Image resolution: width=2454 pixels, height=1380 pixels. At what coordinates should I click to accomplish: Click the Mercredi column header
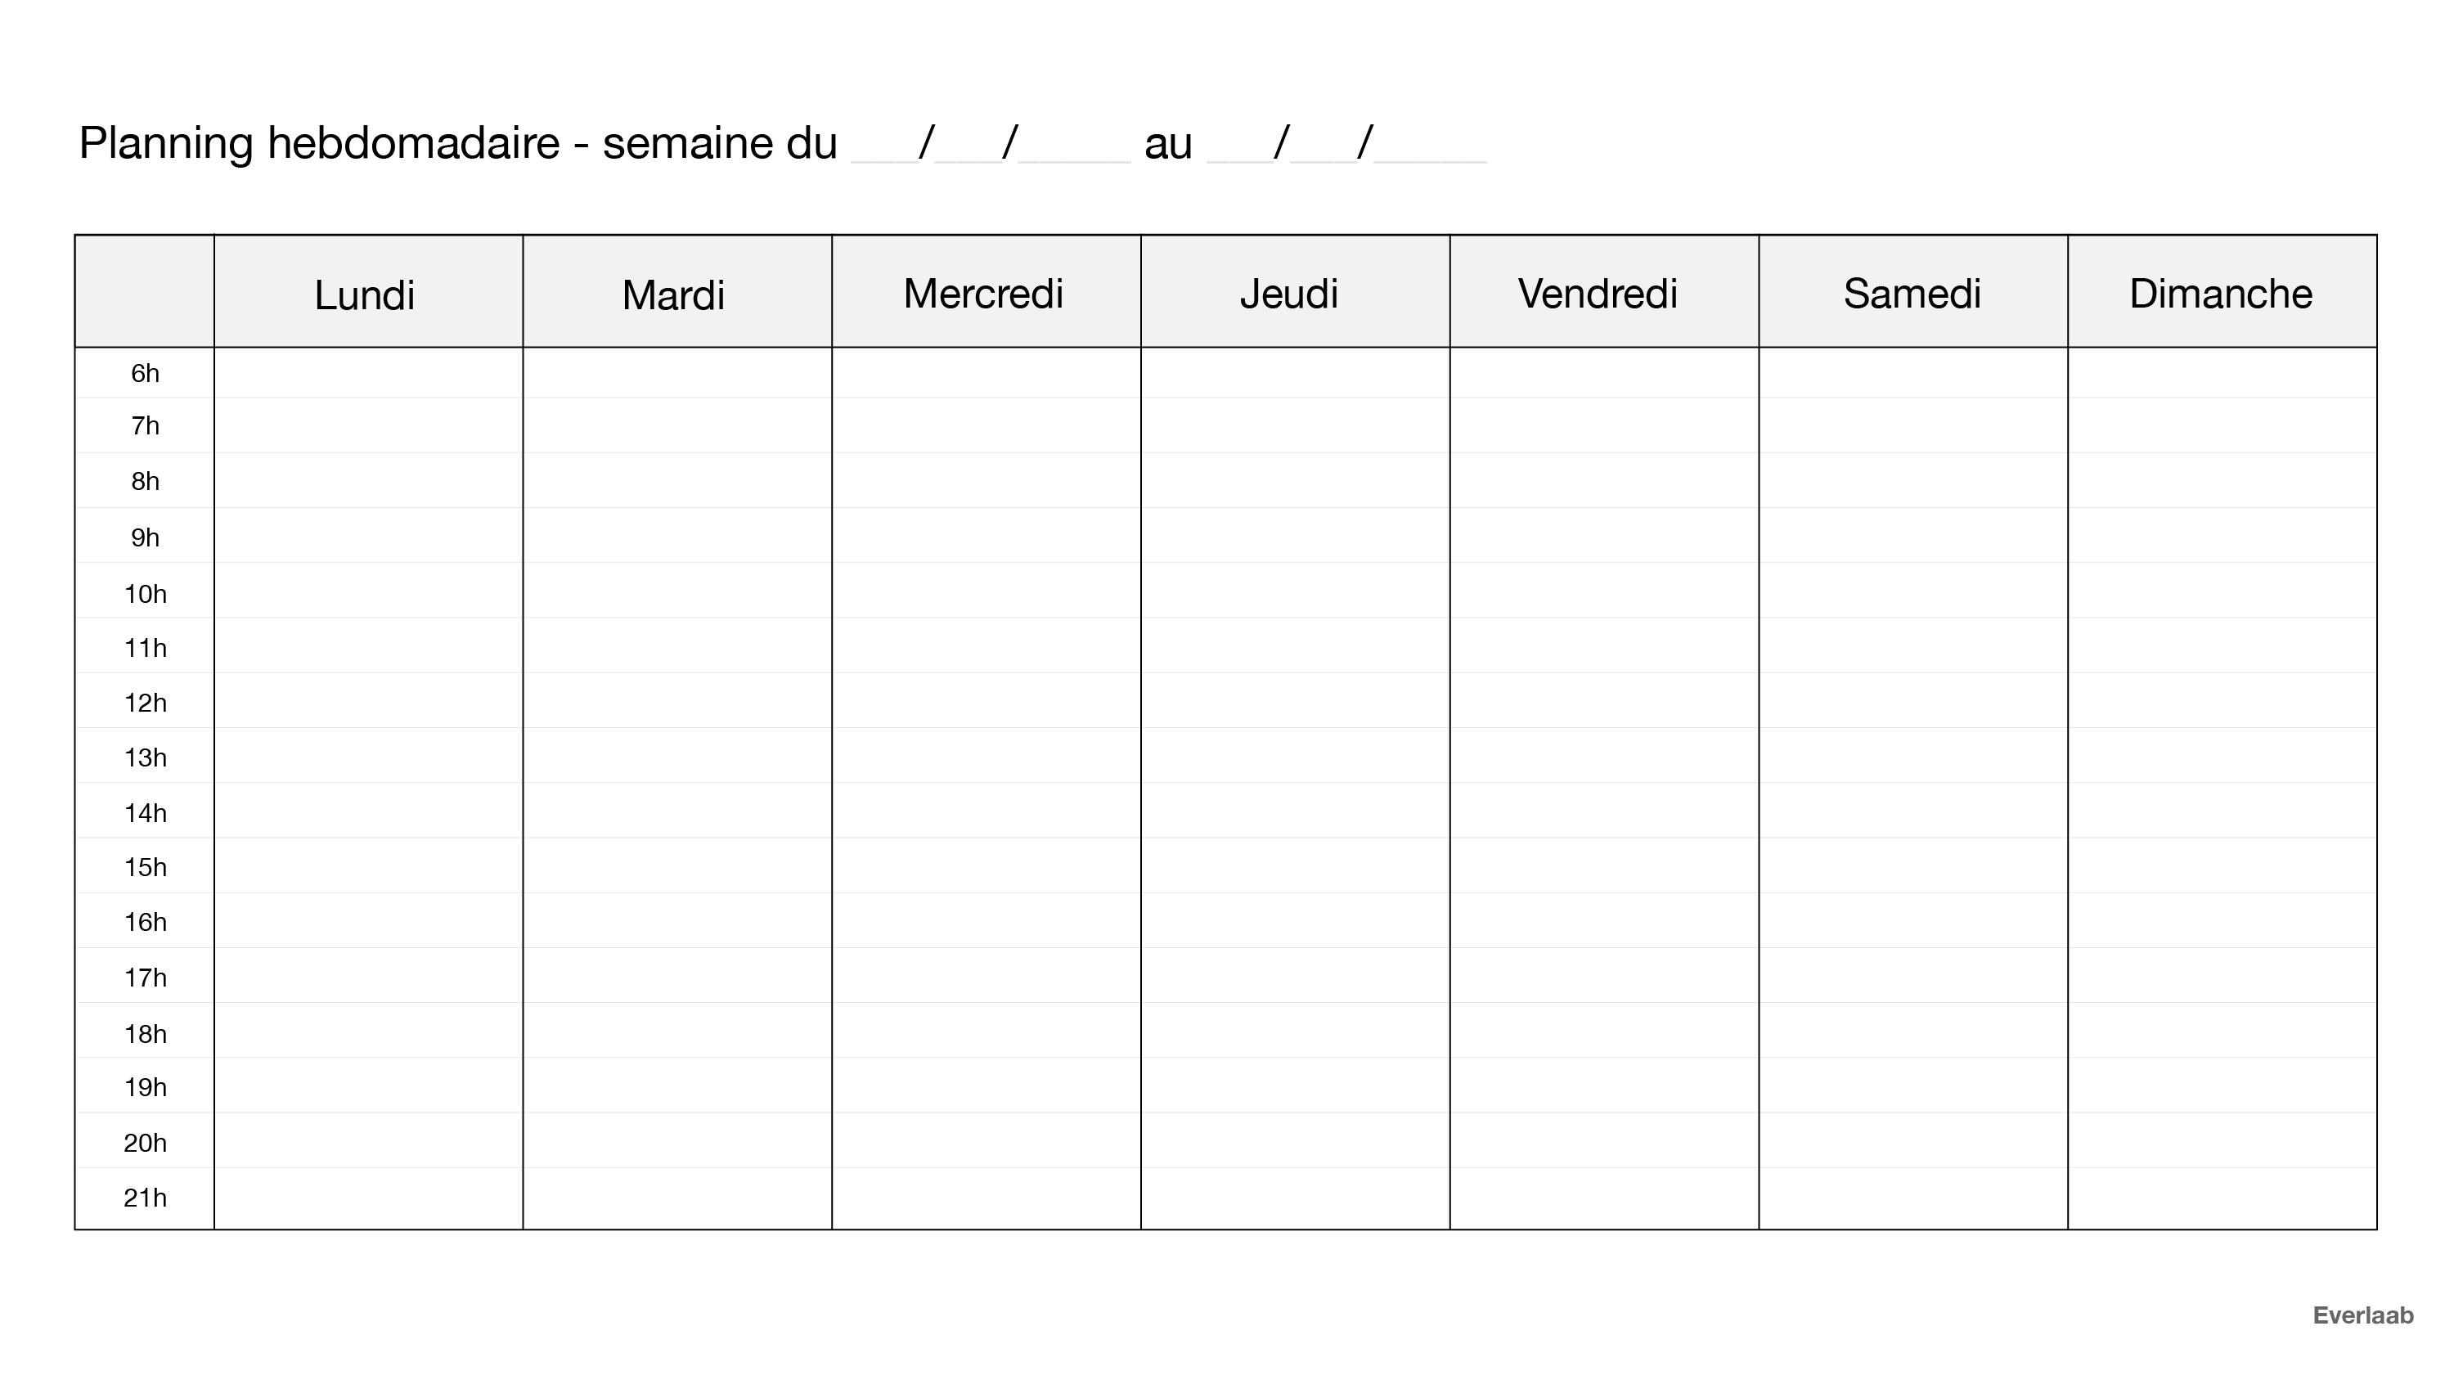pyautogui.click(x=985, y=294)
